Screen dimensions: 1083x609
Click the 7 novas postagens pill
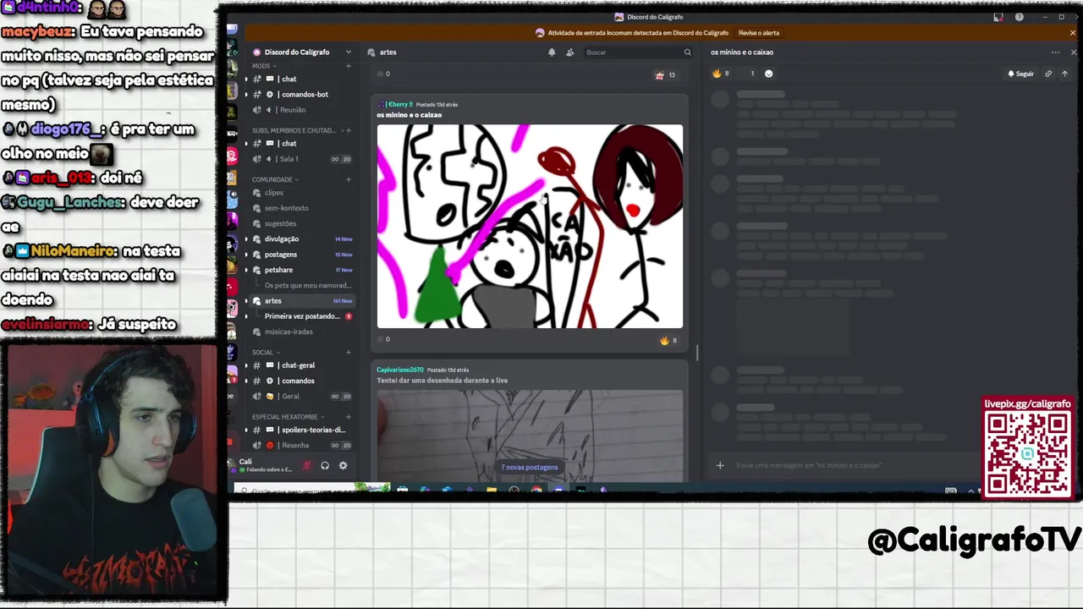[x=530, y=467]
